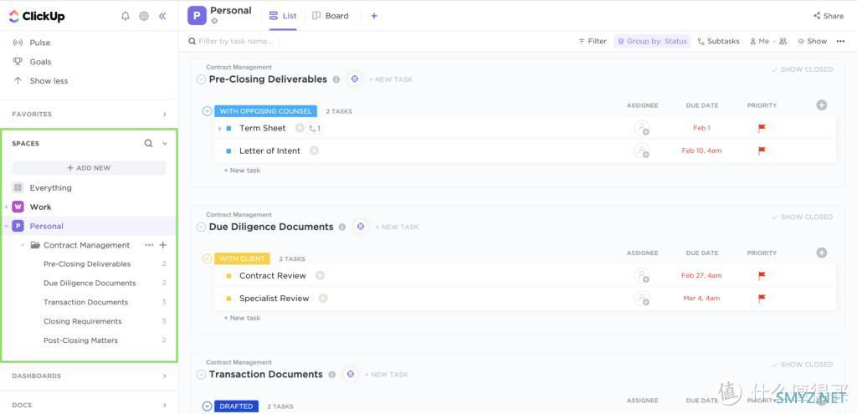
Task: Open Pre-Closing Deliverables list in sidebar
Action: (x=87, y=263)
